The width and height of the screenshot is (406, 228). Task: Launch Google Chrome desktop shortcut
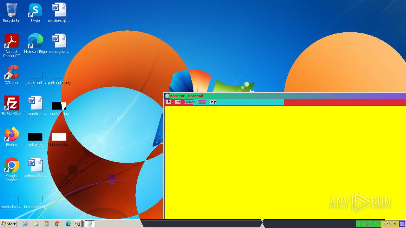pyautogui.click(x=11, y=170)
